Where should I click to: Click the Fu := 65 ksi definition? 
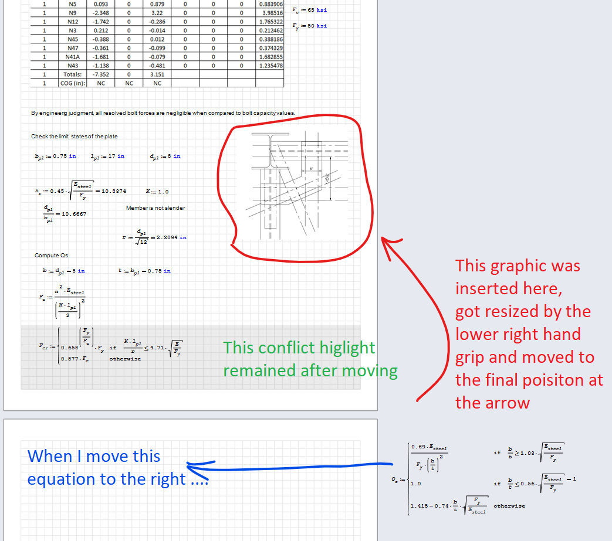point(308,10)
